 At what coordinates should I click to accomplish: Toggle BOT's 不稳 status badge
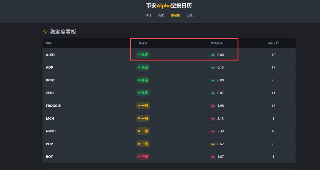(x=143, y=157)
